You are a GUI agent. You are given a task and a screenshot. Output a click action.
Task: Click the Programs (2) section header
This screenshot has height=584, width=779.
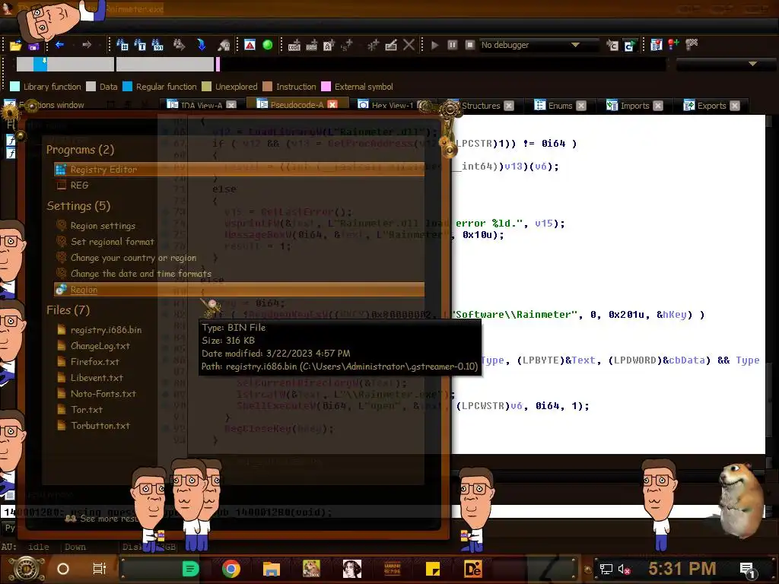click(80, 150)
